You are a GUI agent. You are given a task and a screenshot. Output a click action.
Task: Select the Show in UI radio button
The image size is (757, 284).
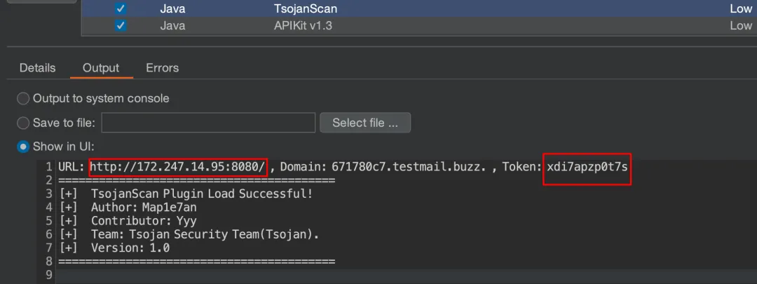pos(23,147)
